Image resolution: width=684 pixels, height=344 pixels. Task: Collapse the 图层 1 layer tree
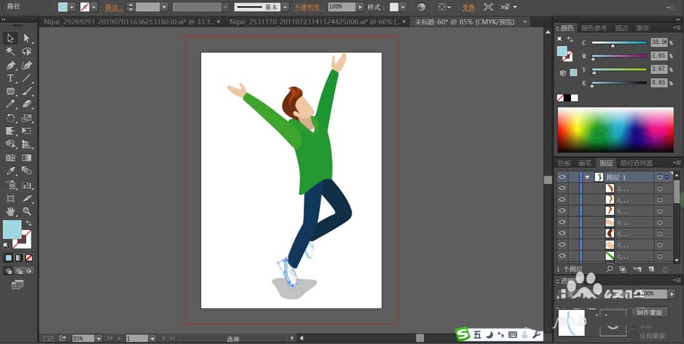(587, 177)
